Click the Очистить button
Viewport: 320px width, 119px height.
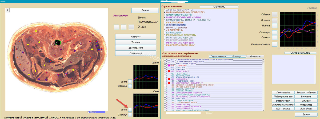click(x=219, y=7)
